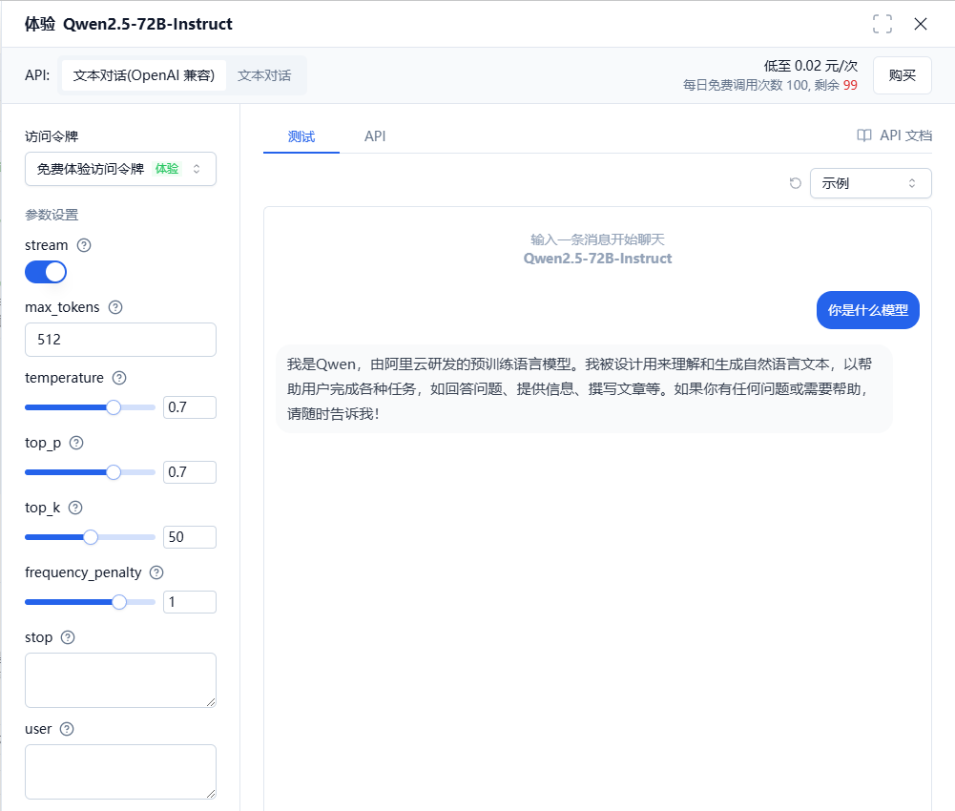Click help icon next to user
The image size is (955, 811).
pyautogui.click(x=67, y=729)
